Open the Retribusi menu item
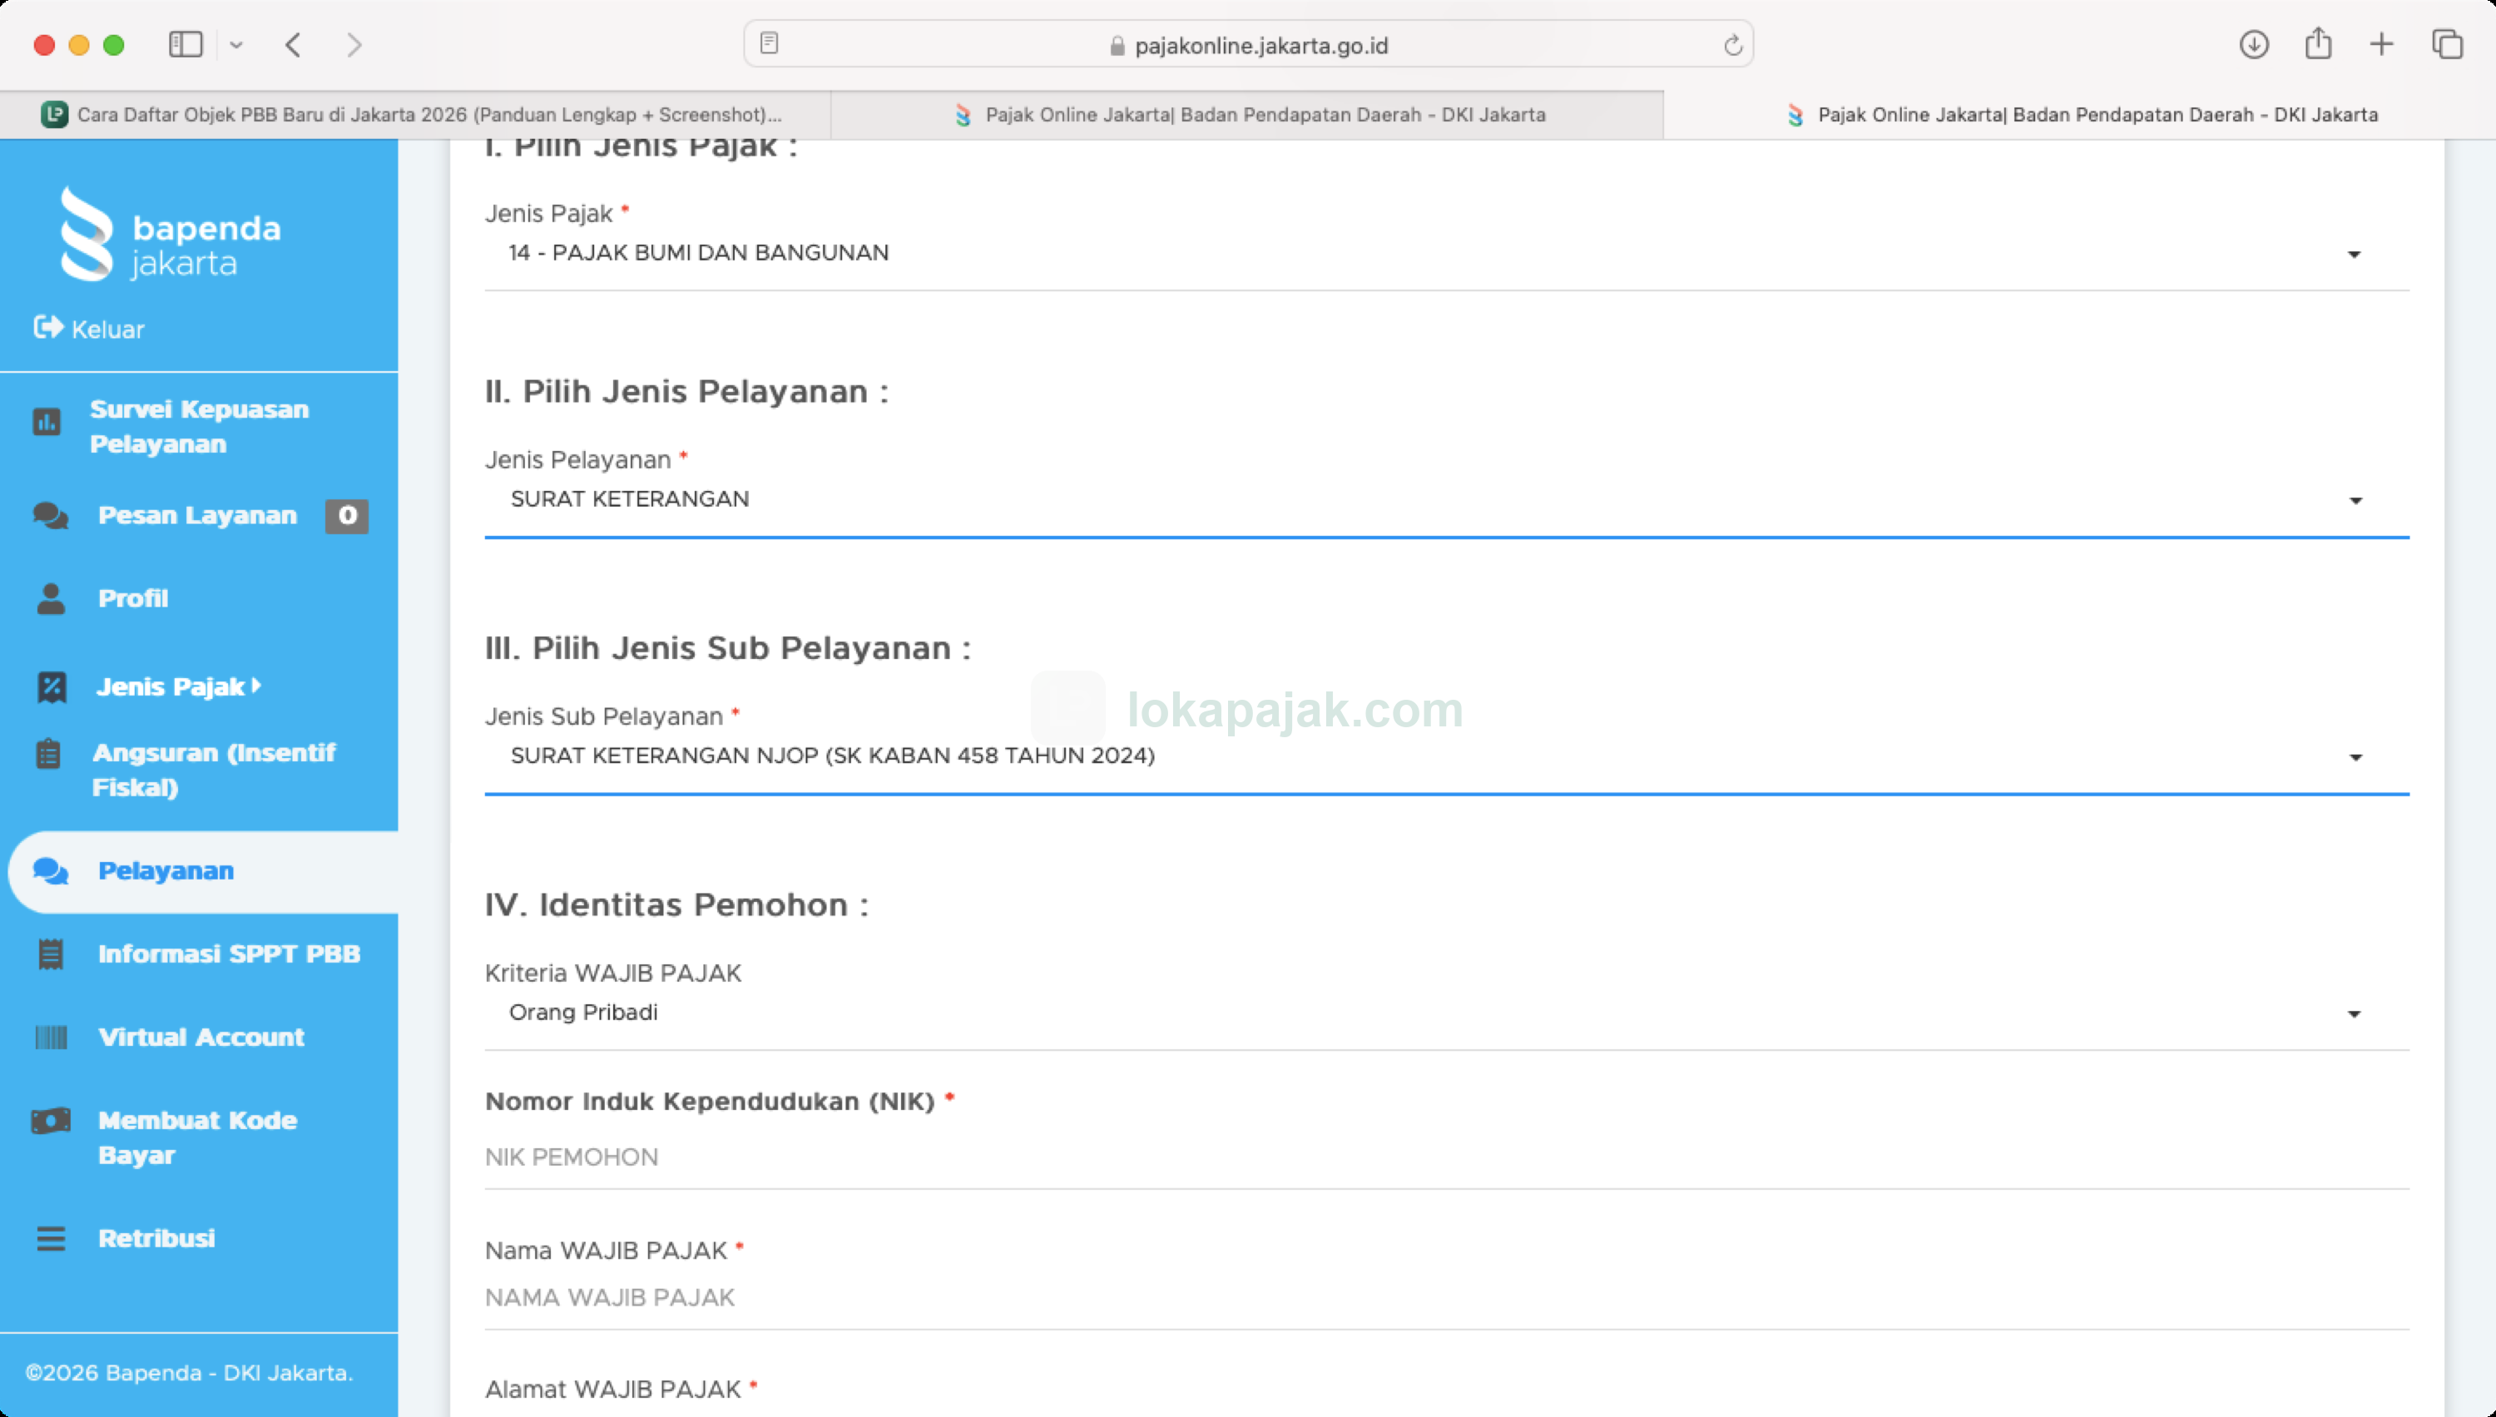Viewport: 2496px width, 1417px height. [x=156, y=1238]
